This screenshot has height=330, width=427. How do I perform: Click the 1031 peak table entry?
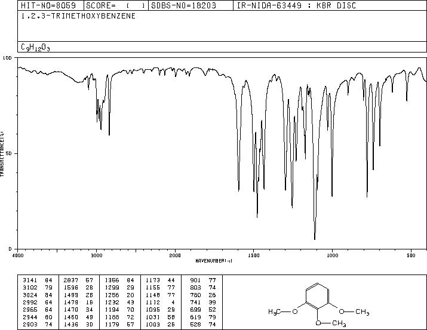tap(161, 317)
